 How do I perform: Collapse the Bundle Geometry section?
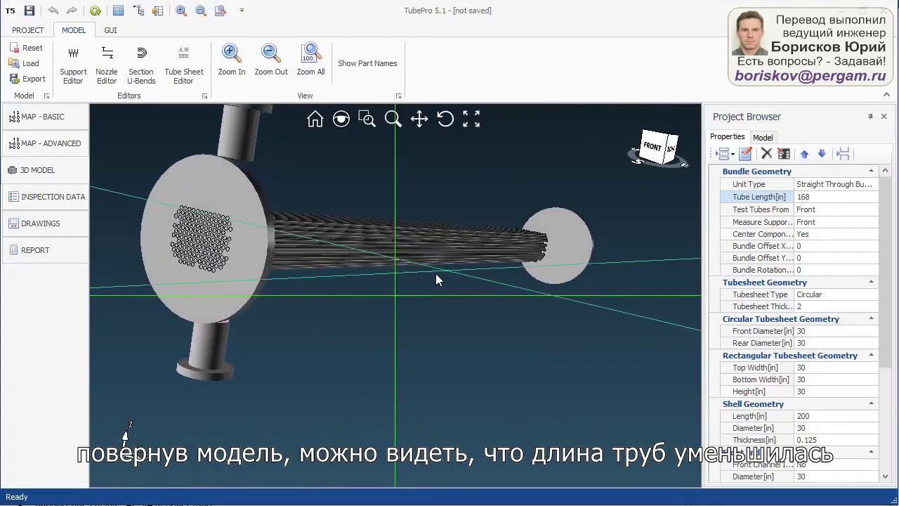coord(871,171)
